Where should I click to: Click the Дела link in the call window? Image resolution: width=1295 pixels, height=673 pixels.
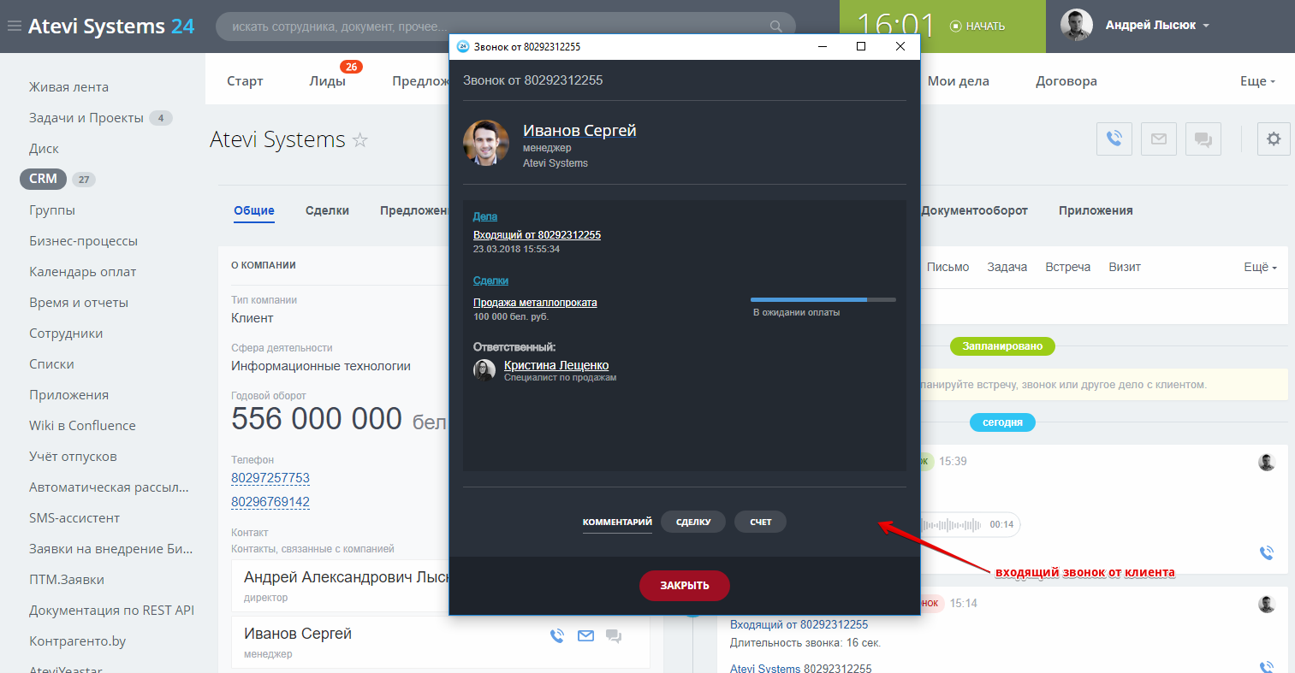(485, 216)
